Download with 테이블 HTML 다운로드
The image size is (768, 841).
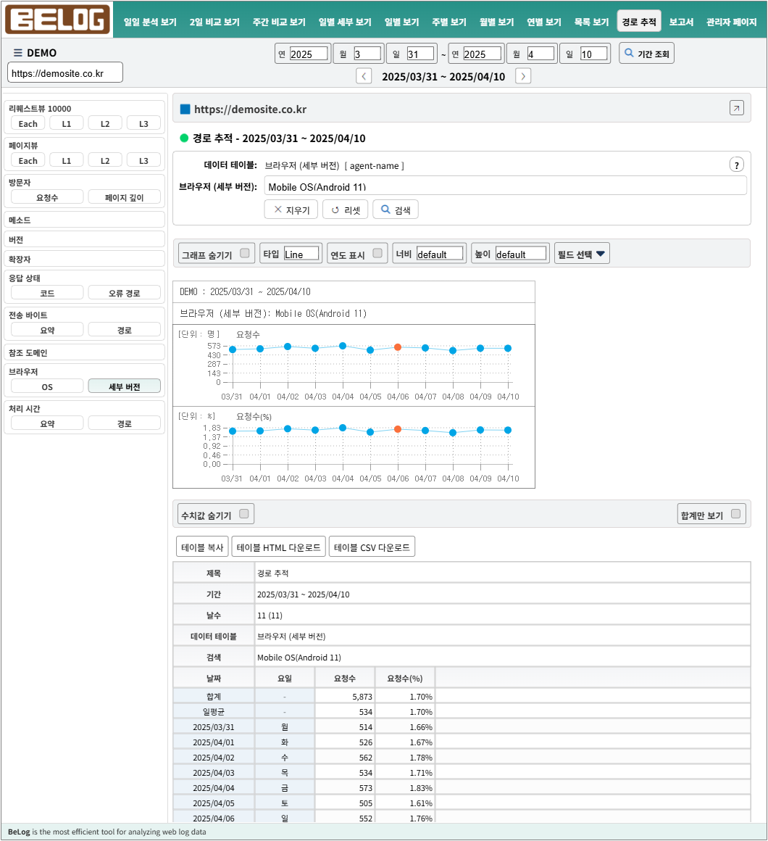point(279,547)
